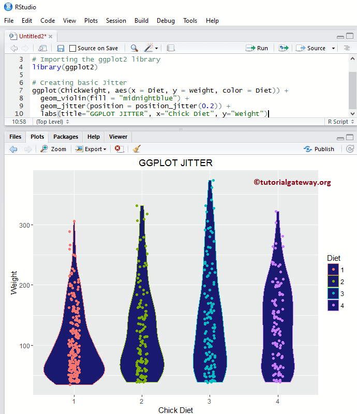Click the Run button
Image resolution: width=357 pixels, height=414 pixels.
coord(257,48)
